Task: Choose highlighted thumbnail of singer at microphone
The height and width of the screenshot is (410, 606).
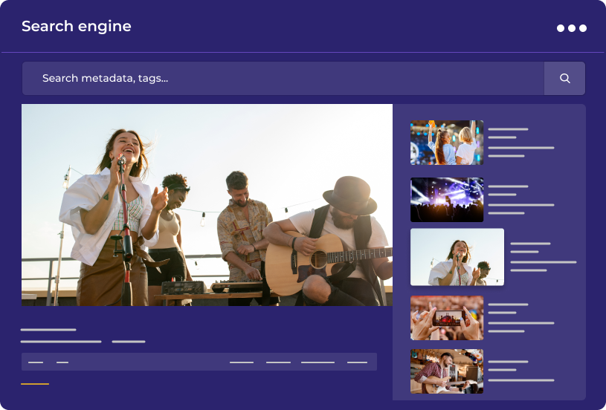Action: click(x=457, y=257)
